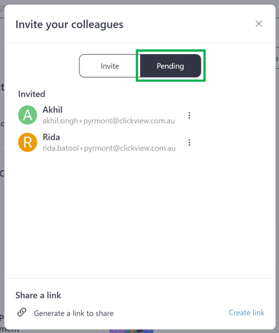Select Rida's name in the invited list

click(x=51, y=137)
